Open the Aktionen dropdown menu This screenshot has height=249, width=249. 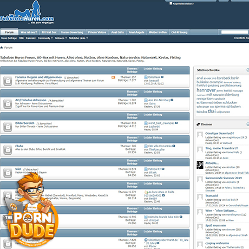click(x=61, y=38)
